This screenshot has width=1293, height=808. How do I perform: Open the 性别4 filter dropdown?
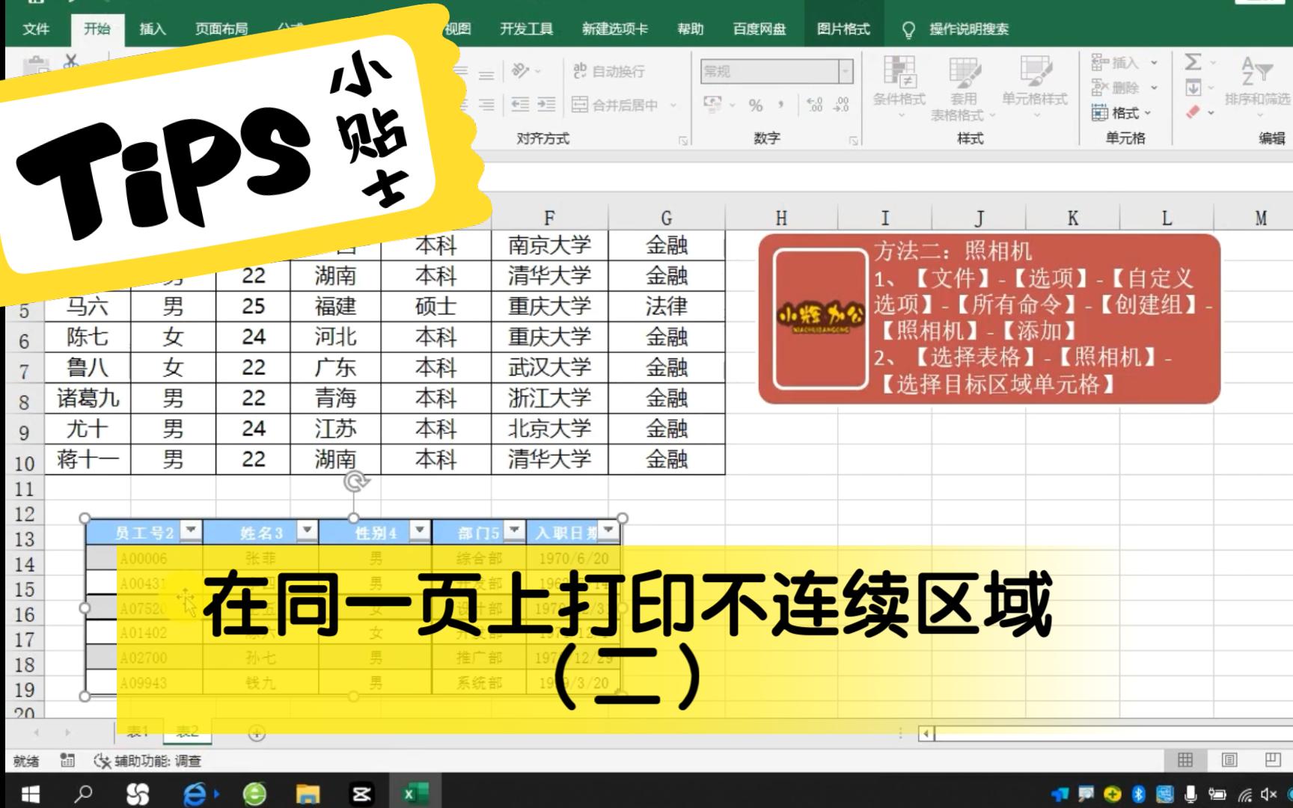(420, 530)
